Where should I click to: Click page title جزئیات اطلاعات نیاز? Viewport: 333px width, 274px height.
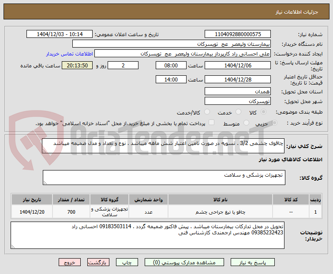297,12
